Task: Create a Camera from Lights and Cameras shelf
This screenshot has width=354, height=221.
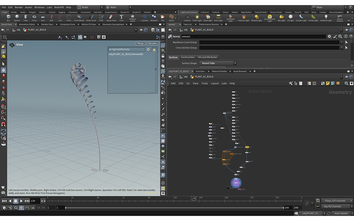Action: tap(187, 17)
